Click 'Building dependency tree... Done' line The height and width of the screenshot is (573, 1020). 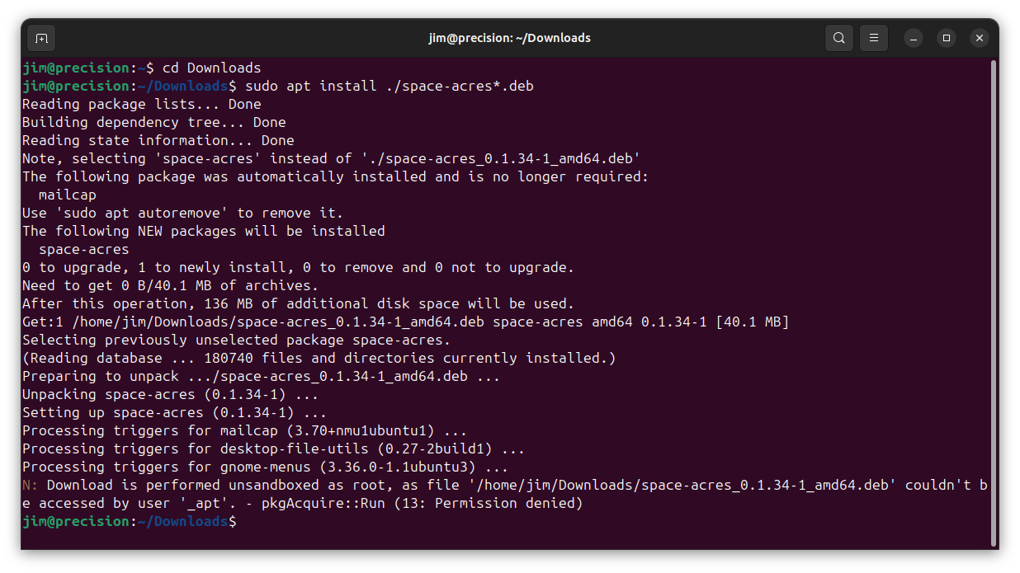coord(153,122)
